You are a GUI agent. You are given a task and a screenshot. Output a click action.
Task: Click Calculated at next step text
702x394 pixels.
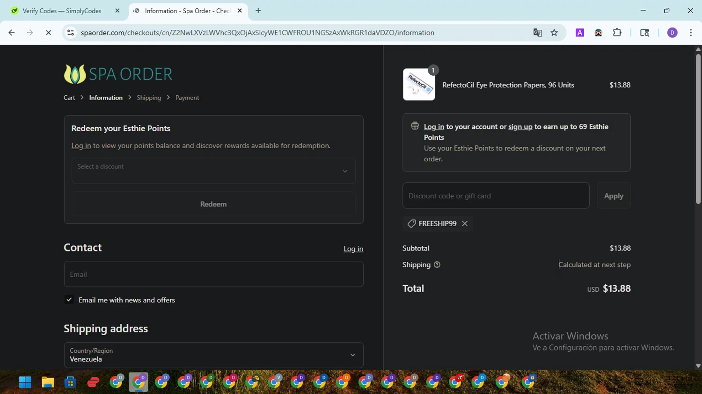tap(594, 265)
